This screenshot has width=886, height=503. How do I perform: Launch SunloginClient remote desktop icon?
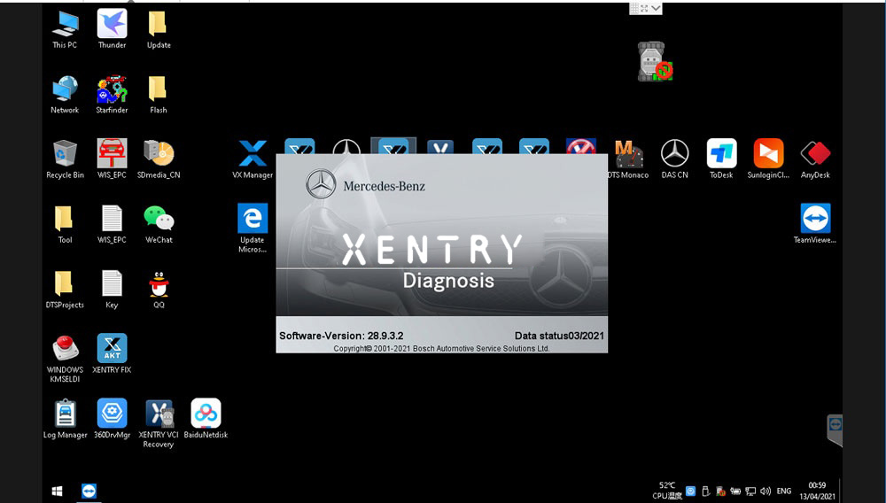(x=768, y=159)
